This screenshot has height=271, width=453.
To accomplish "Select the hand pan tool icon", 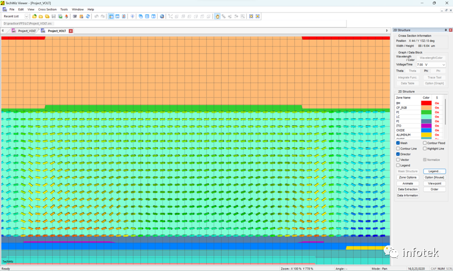I will [218, 16].
